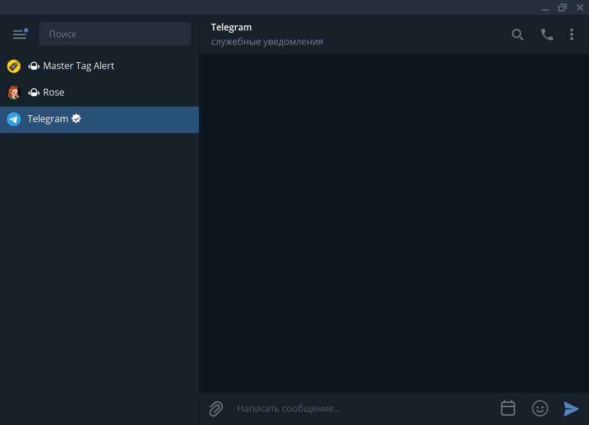
Task: Click the bot icon beside Rose
Action: click(x=34, y=92)
